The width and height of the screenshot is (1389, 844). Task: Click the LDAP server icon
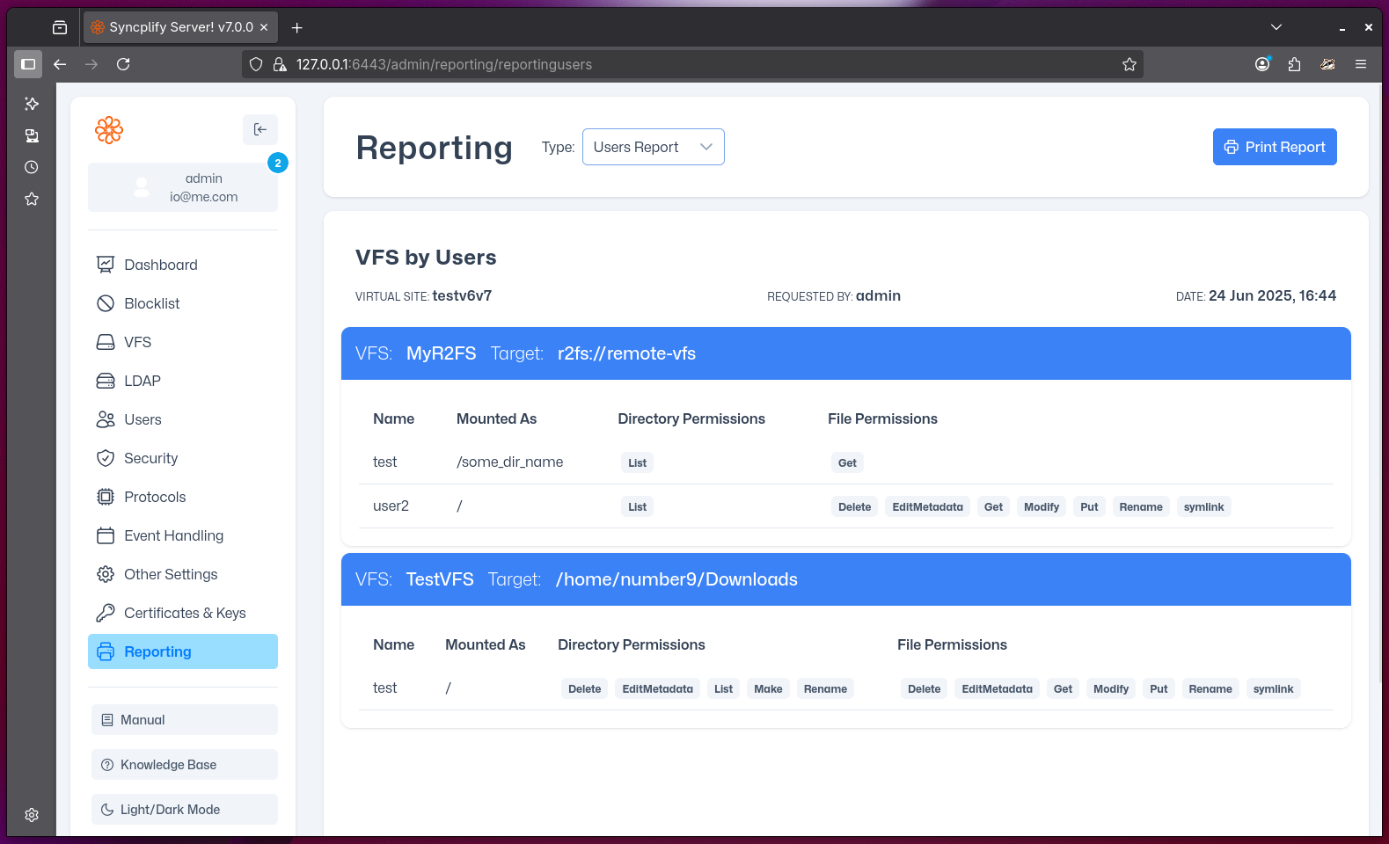coord(106,381)
